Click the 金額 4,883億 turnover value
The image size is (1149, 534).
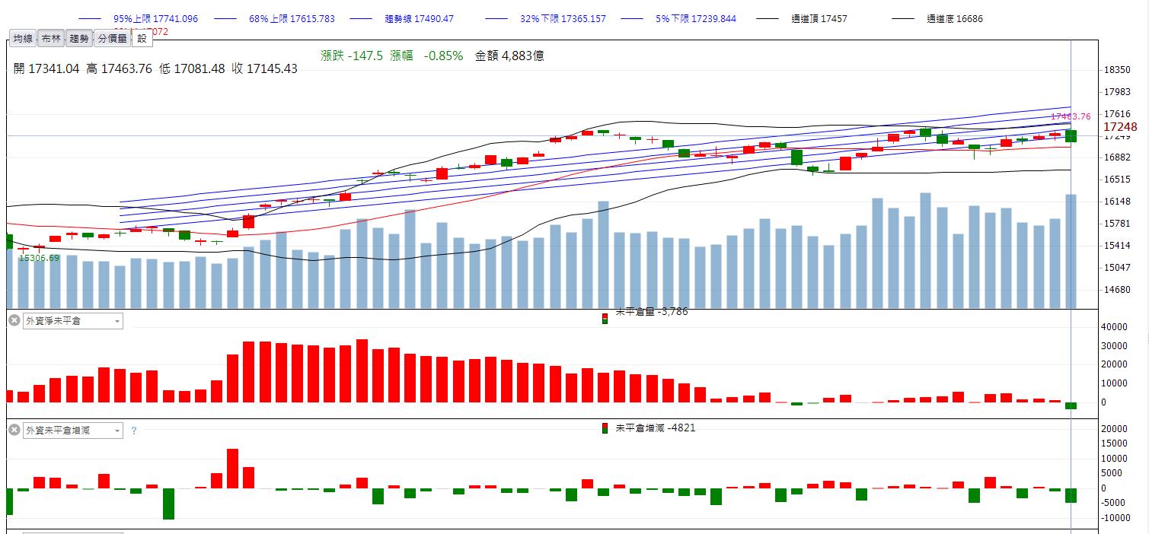(509, 56)
